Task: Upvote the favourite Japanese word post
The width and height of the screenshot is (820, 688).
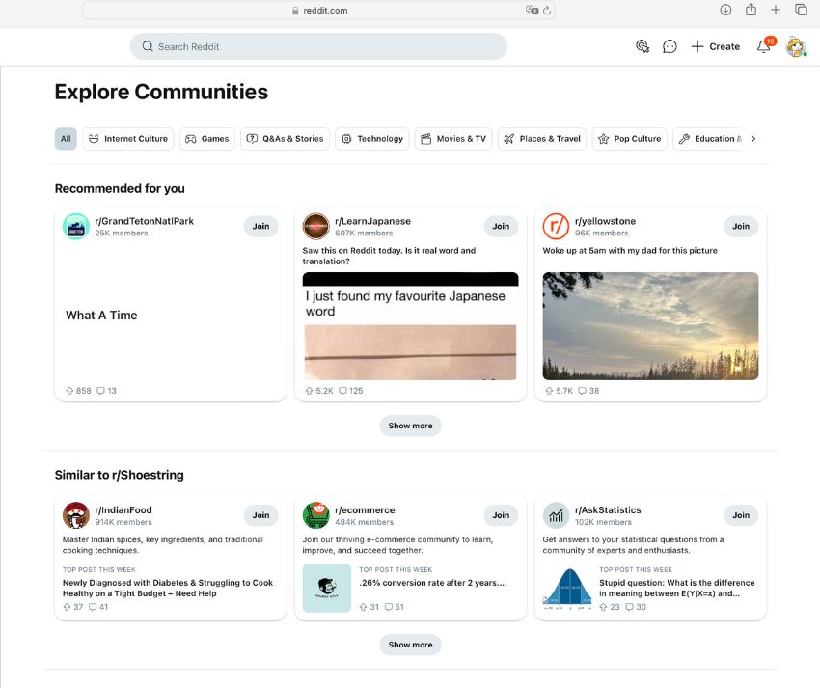Action: click(309, 391)
